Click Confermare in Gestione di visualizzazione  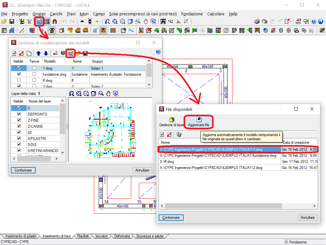23,170
